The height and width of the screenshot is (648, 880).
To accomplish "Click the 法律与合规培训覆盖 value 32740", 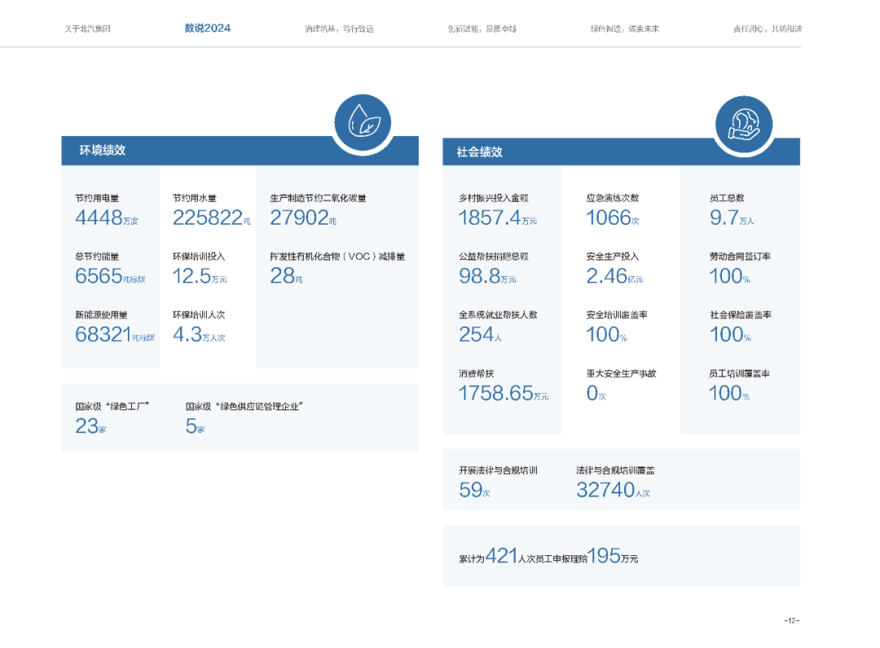I will click(605, 491).
